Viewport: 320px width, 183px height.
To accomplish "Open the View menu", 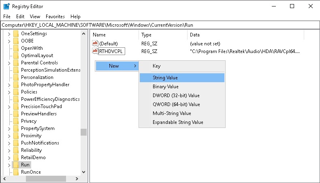I will pyautogui.click(x=35, y=17).
